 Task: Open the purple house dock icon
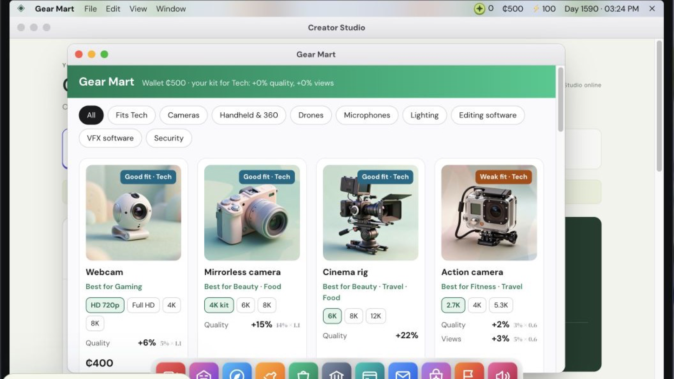(204, 371)
